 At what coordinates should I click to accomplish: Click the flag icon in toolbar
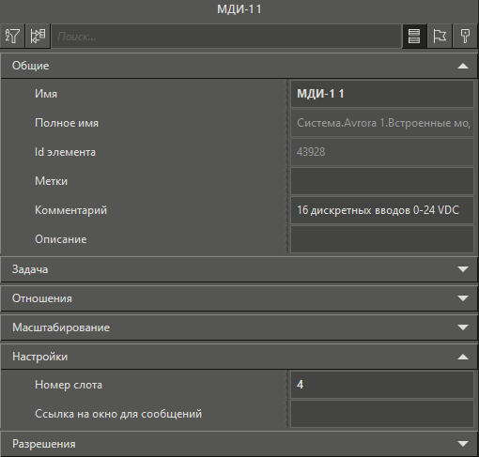[x=440, y=36]
